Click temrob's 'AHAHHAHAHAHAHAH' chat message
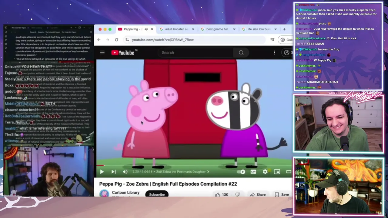The image size is (388, 218). pos(322,82)
